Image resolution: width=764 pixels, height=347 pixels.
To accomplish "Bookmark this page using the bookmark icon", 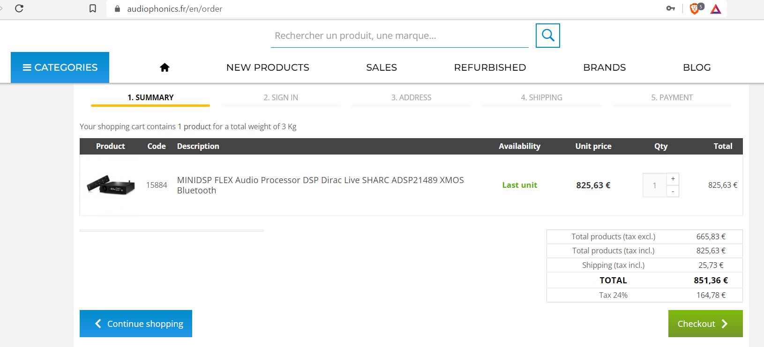I will 93,8.
